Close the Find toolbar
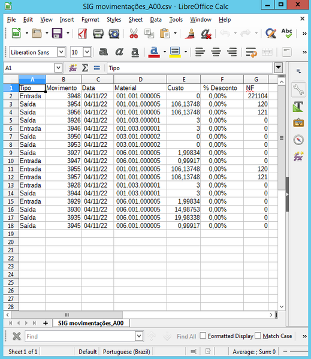 point(16,336)
